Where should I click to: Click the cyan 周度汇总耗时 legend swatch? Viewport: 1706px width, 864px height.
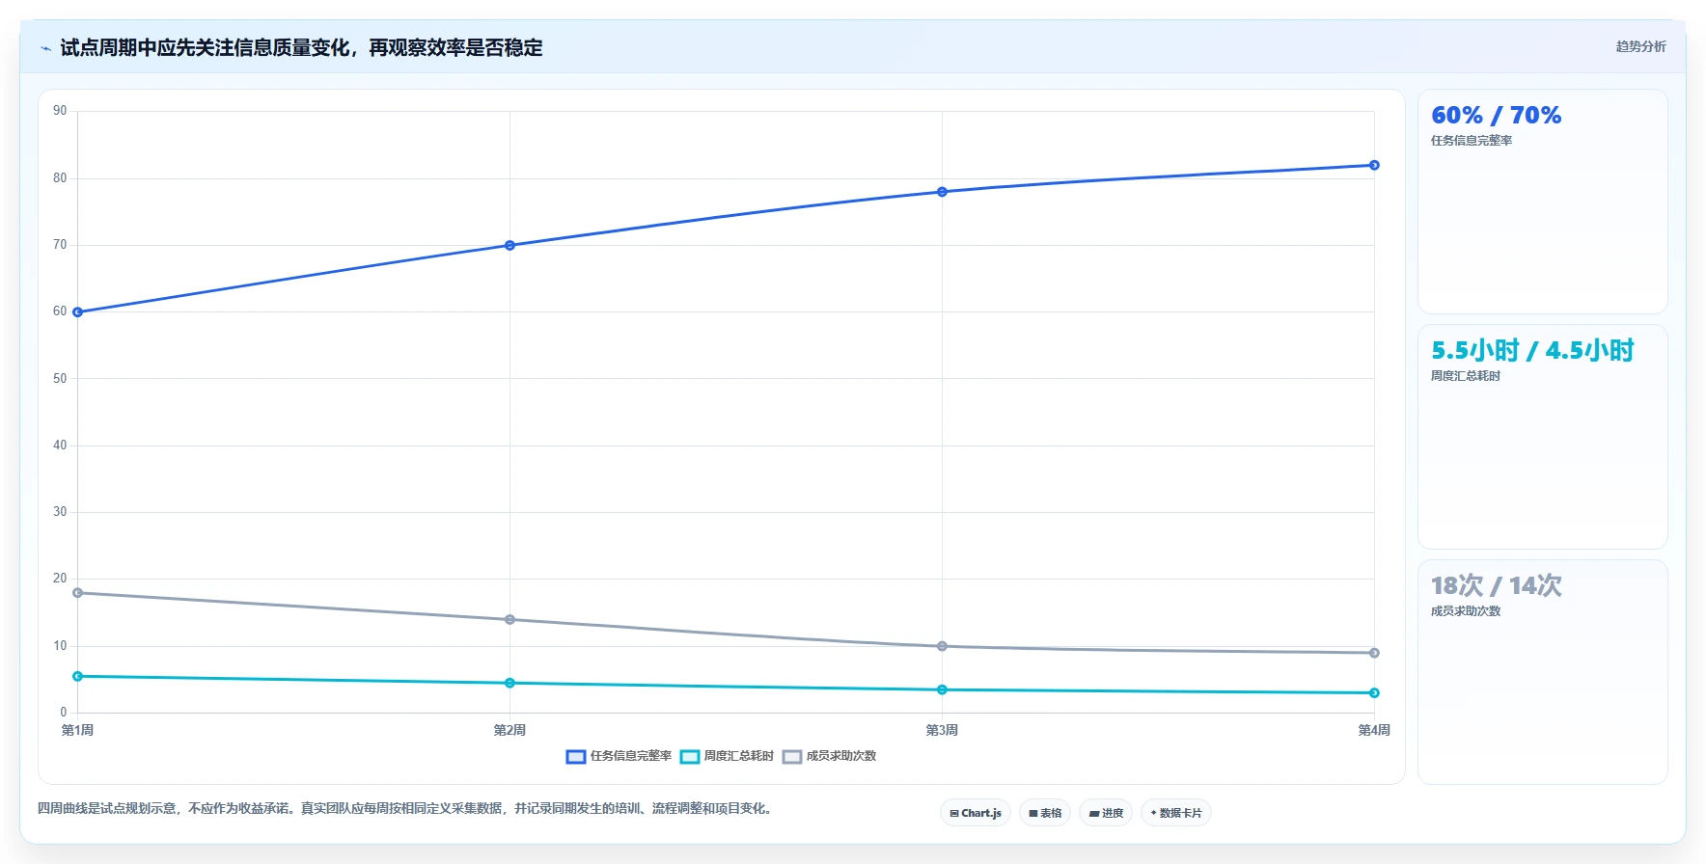pos(690,757)
